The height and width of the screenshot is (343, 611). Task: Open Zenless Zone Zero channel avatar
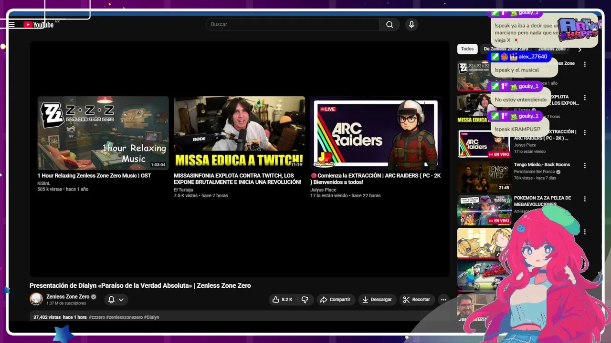(36, 299)
